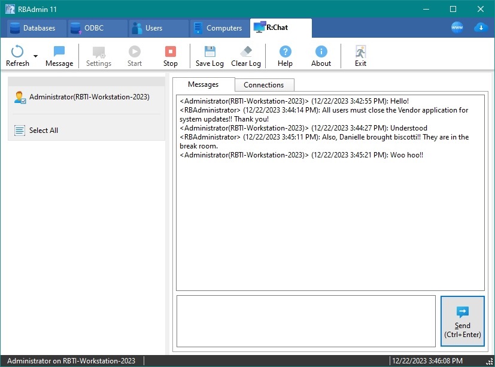Click into the message input box
Viewport: 495px width, 367px height.
click(x=306, y=321)
